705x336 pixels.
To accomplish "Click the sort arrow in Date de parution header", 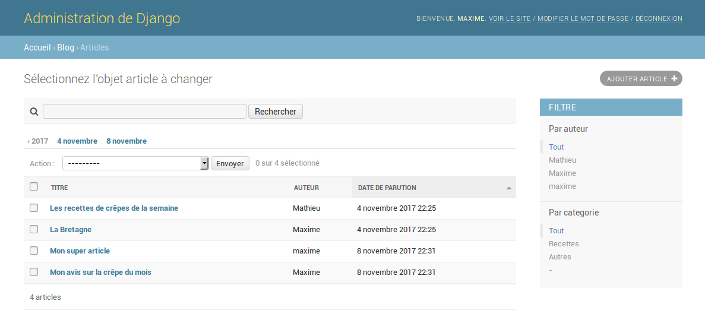I will click(x=509, y=188).
